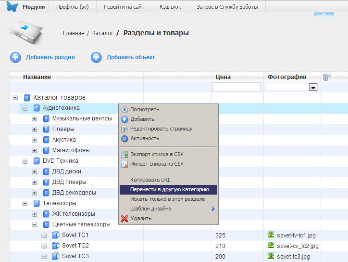
Task: Expand the Музыкальные центры section
Action: 35,118
